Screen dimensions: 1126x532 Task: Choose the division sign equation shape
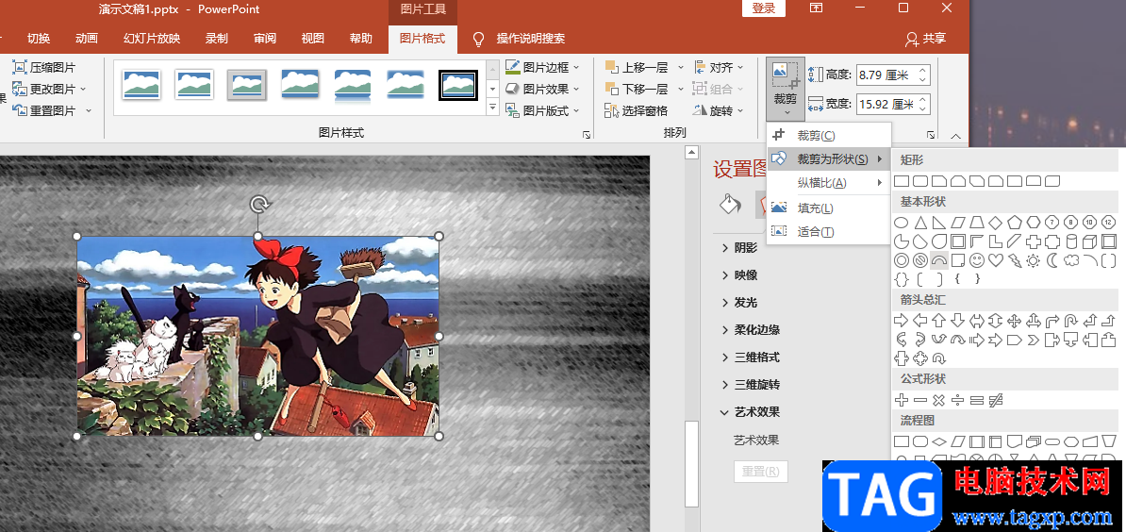(x=957, y=399)
